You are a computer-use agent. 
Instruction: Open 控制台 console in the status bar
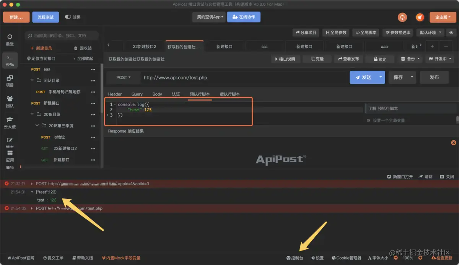295,258
